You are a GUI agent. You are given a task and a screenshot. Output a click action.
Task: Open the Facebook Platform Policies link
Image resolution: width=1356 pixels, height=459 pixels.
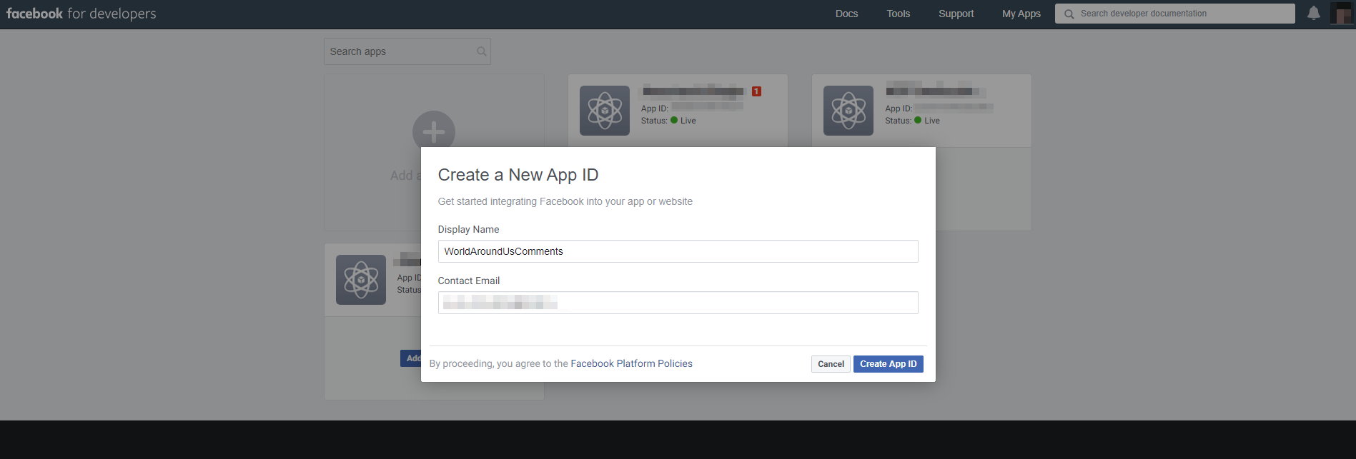click(x=631, y=363)
